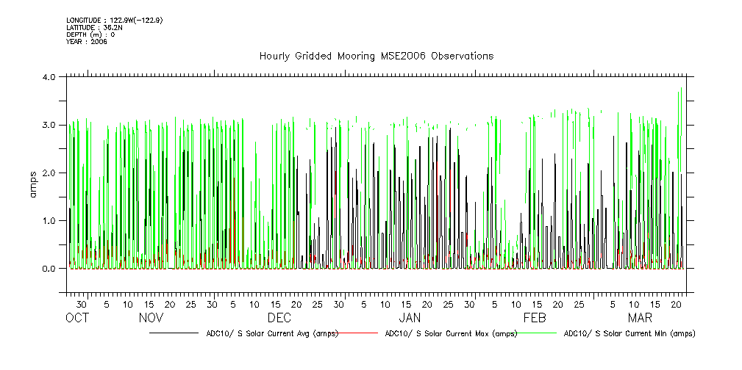This screenshot has height=370, width=742.
Task: Jump to the OCT month label
Action: coord(77,318)
